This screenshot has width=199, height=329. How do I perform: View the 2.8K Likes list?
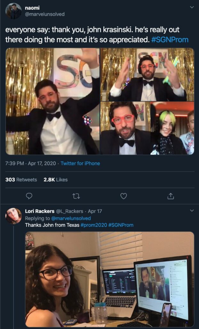tap(55, 180)
